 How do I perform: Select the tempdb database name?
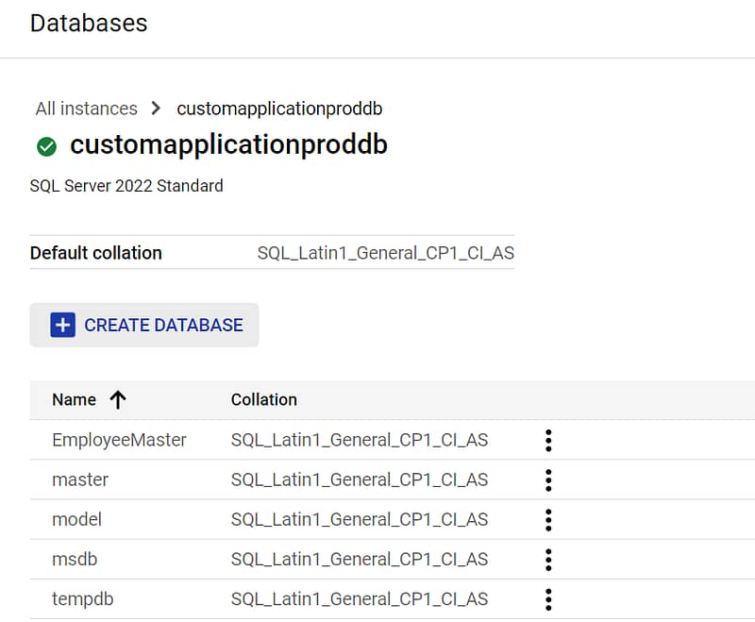82,599
